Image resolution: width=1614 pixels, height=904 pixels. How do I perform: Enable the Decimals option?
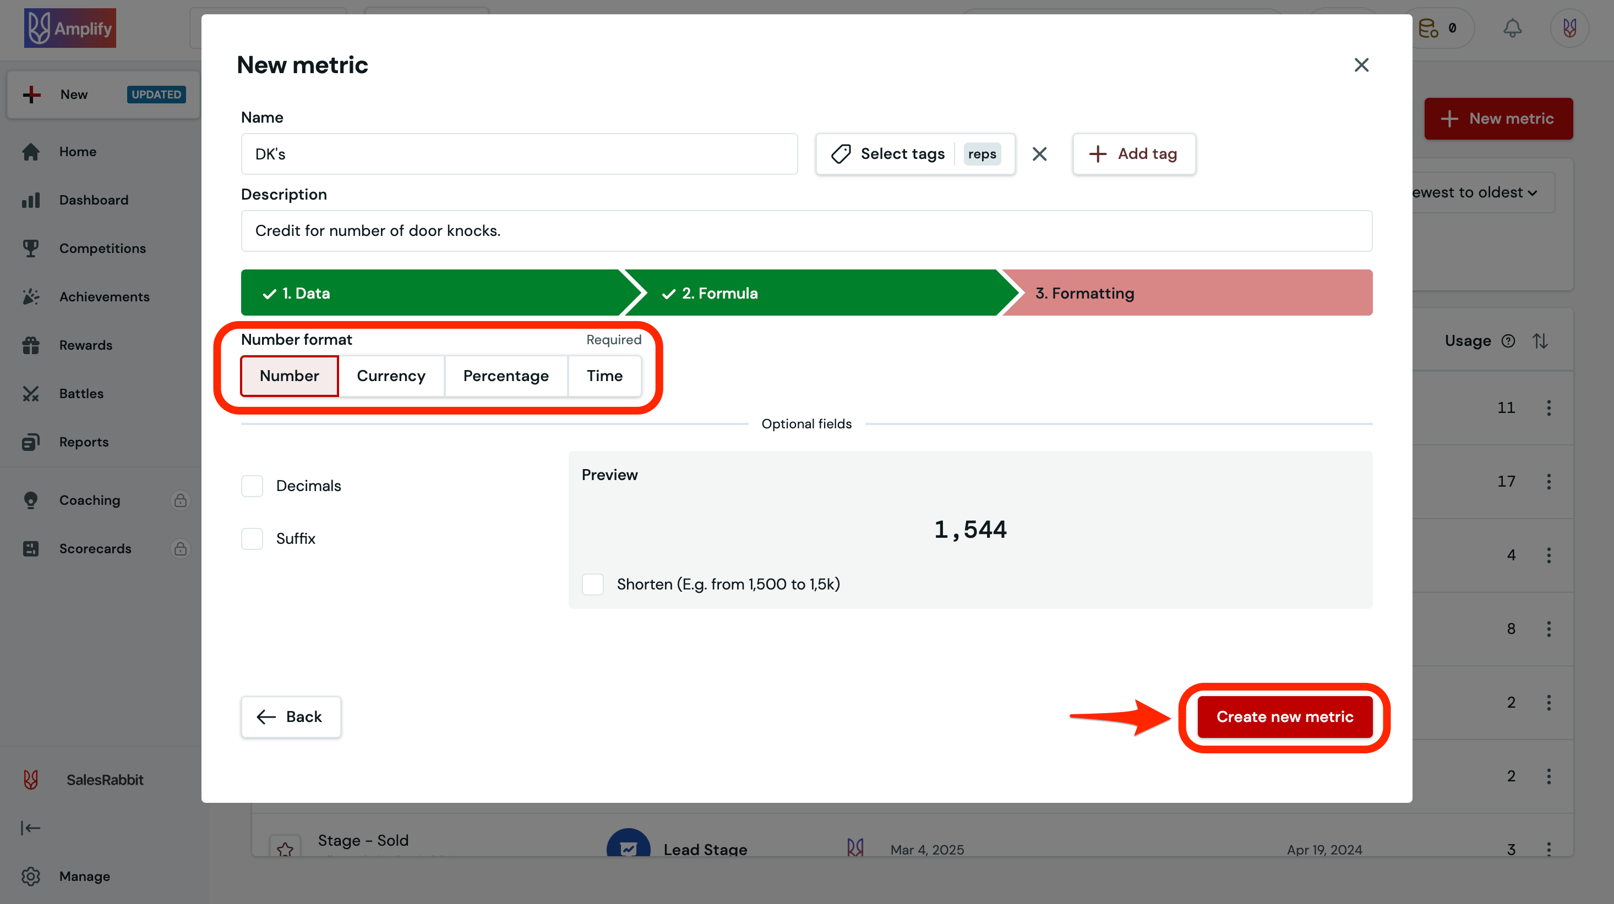[x=251, y=486]
